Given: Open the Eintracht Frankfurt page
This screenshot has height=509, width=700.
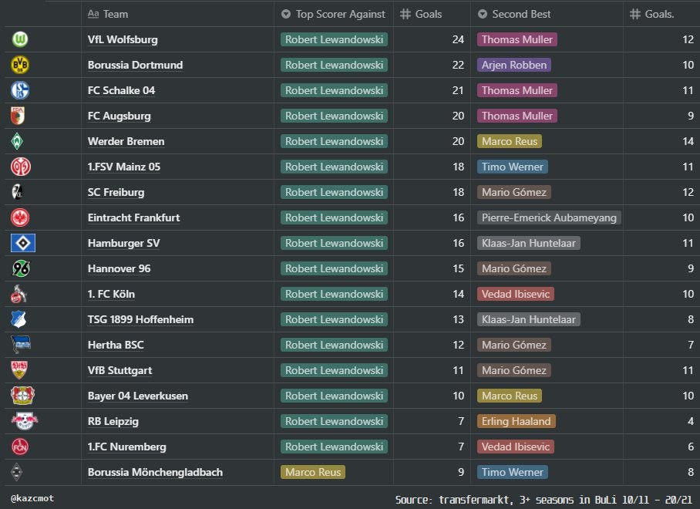Looking at the screenshot, I should tap(133, 217).
